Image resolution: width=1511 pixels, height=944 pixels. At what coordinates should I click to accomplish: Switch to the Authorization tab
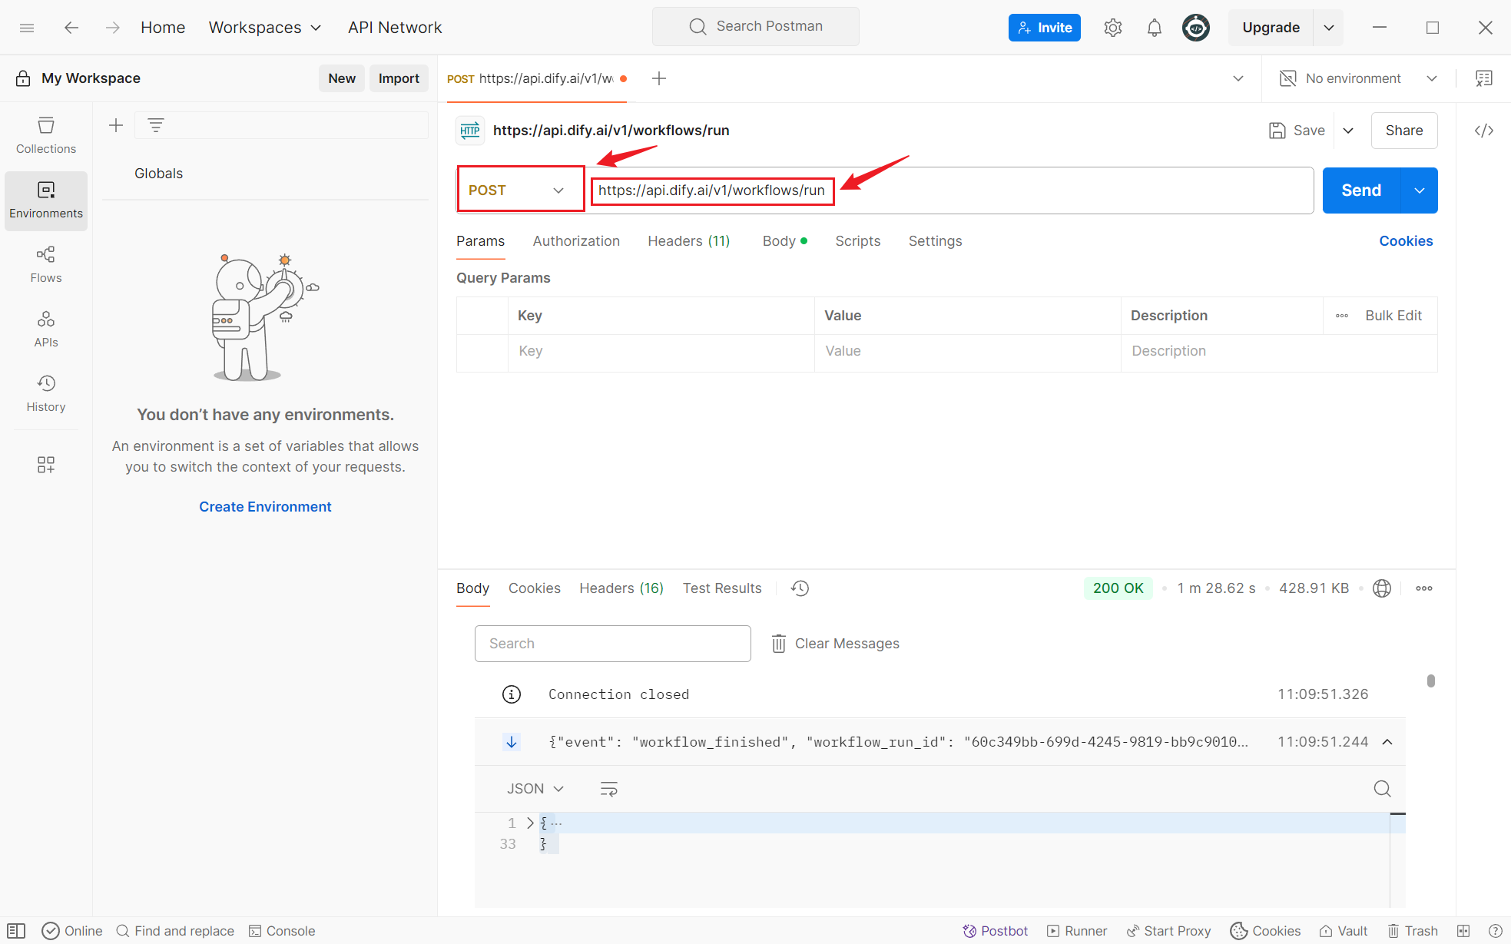click(576, 241)
